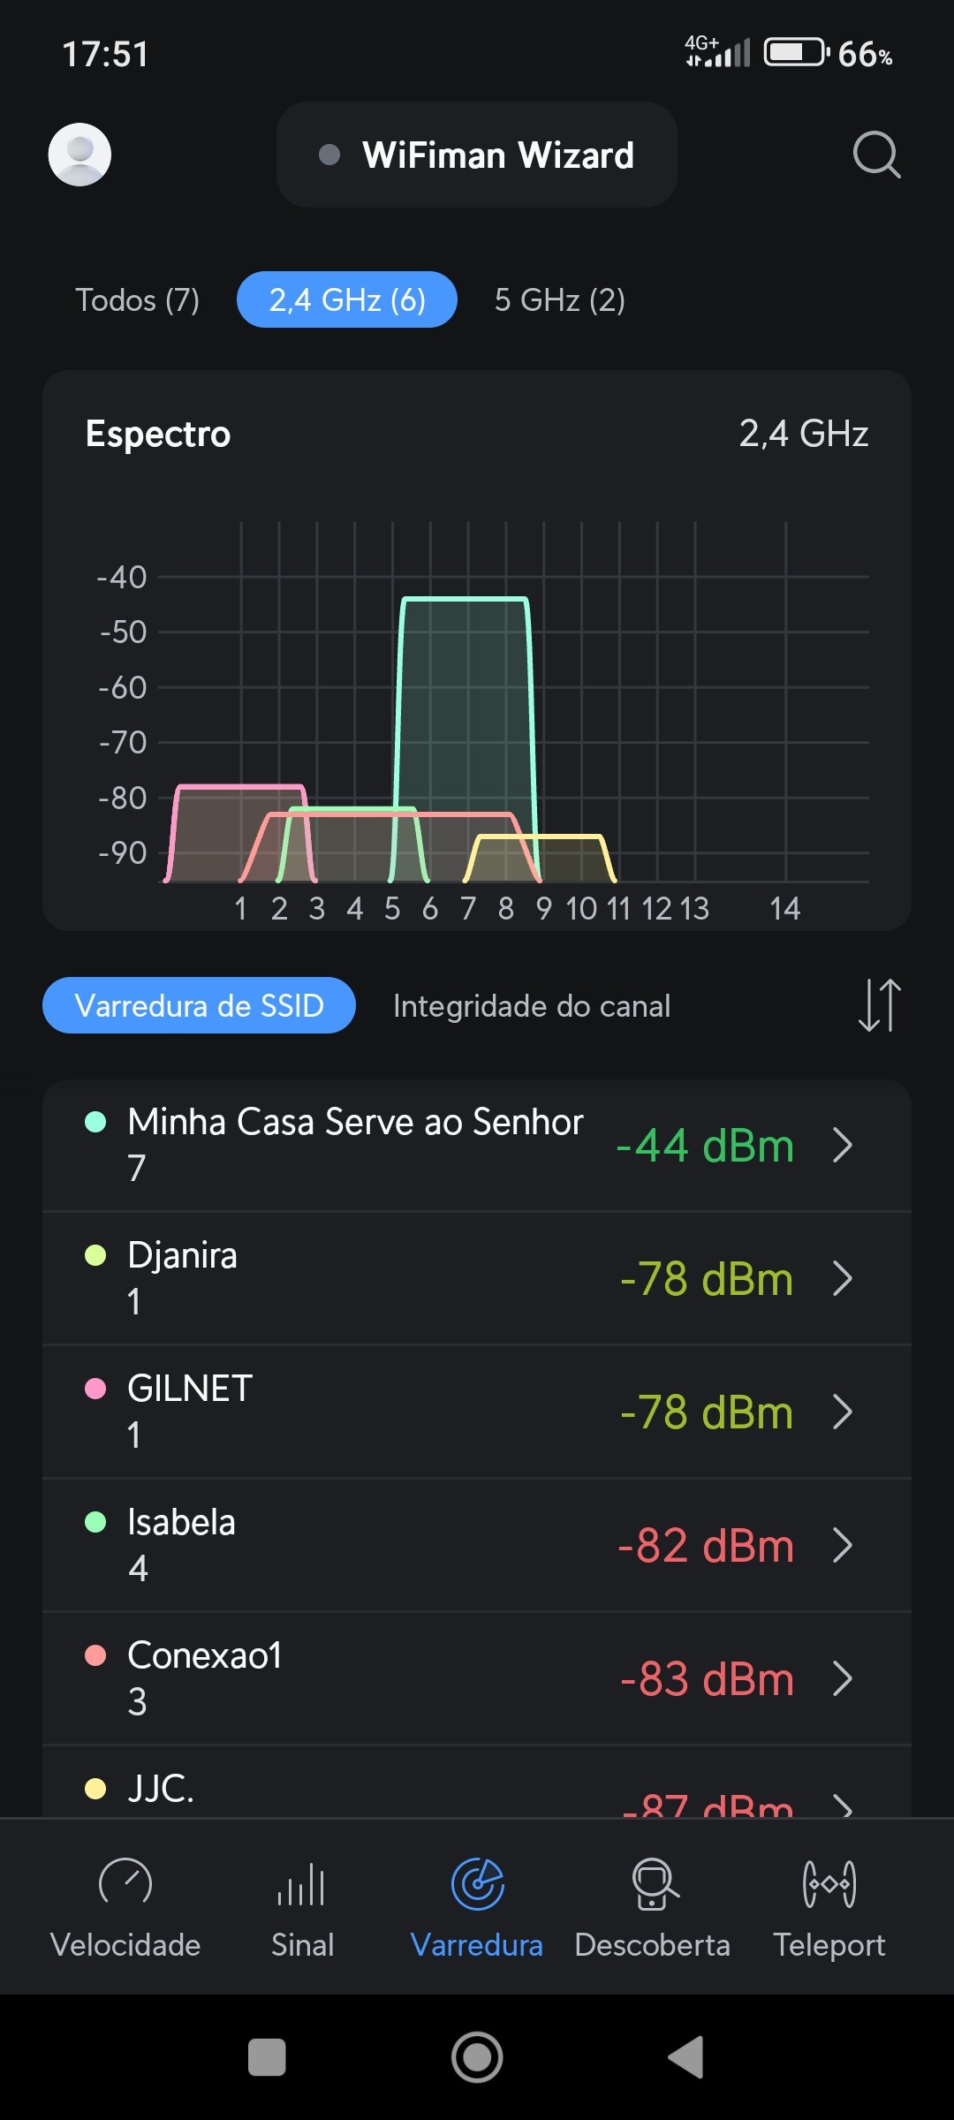The image size is (954, 2120).
Task: Switch to Integridade do canal view
Action: click(532, 1006)
